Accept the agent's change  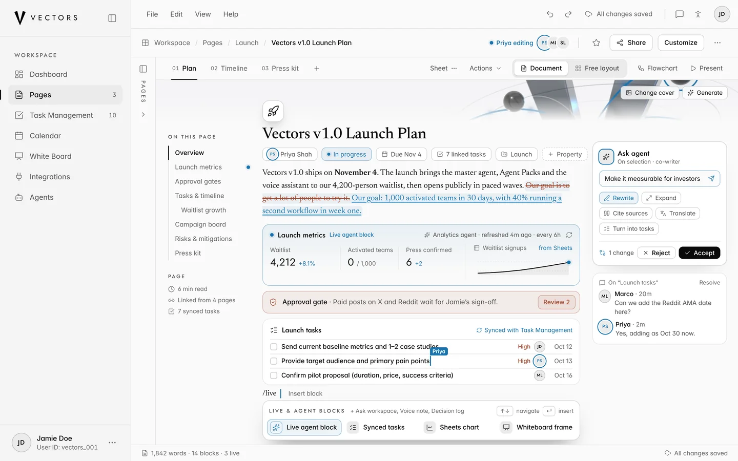tap(700, 253)
